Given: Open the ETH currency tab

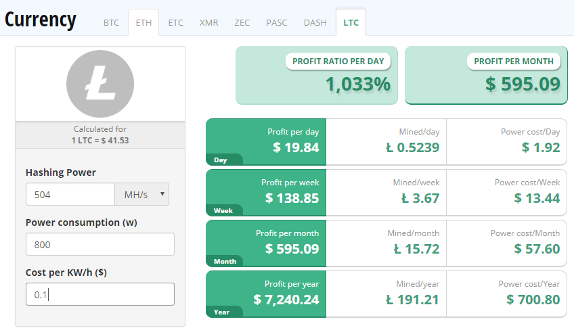Looking at the screenshot, I should click(x=143, y=23).
